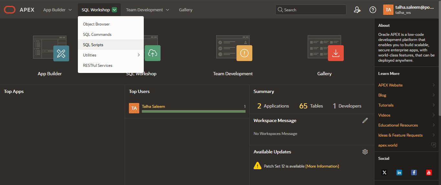Click the App Builder tile label
The image size is (441, 185).
point(50,74)
